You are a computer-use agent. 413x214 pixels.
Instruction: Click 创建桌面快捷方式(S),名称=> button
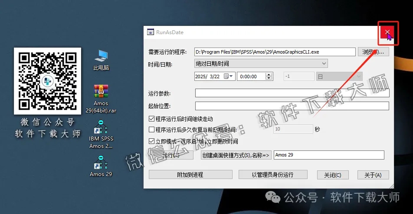click(x=236, y=155)
